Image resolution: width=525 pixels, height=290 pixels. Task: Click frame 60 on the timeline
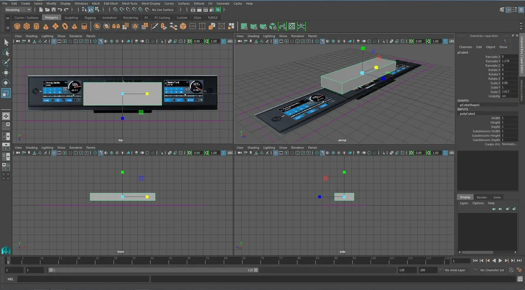(x=226, y=260)
